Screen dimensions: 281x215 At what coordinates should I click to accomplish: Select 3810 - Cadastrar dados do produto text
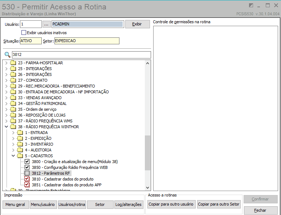(x=62, y=179)
